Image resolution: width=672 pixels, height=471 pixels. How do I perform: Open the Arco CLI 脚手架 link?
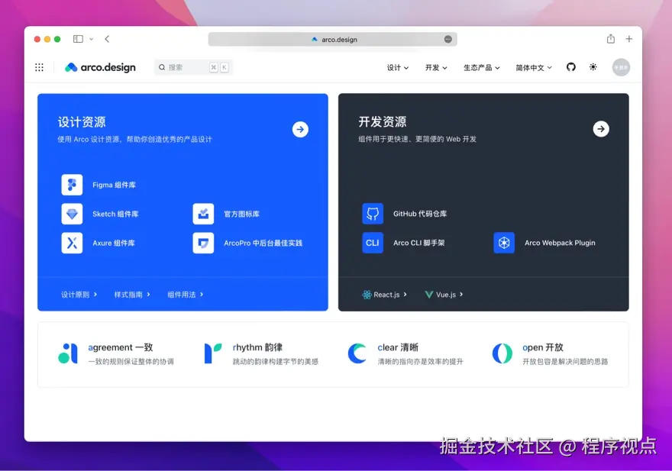(x=418, y=243)
